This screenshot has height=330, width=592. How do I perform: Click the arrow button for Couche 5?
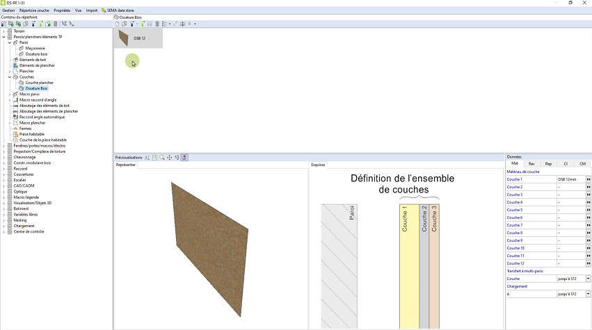(x=588, y=210)
